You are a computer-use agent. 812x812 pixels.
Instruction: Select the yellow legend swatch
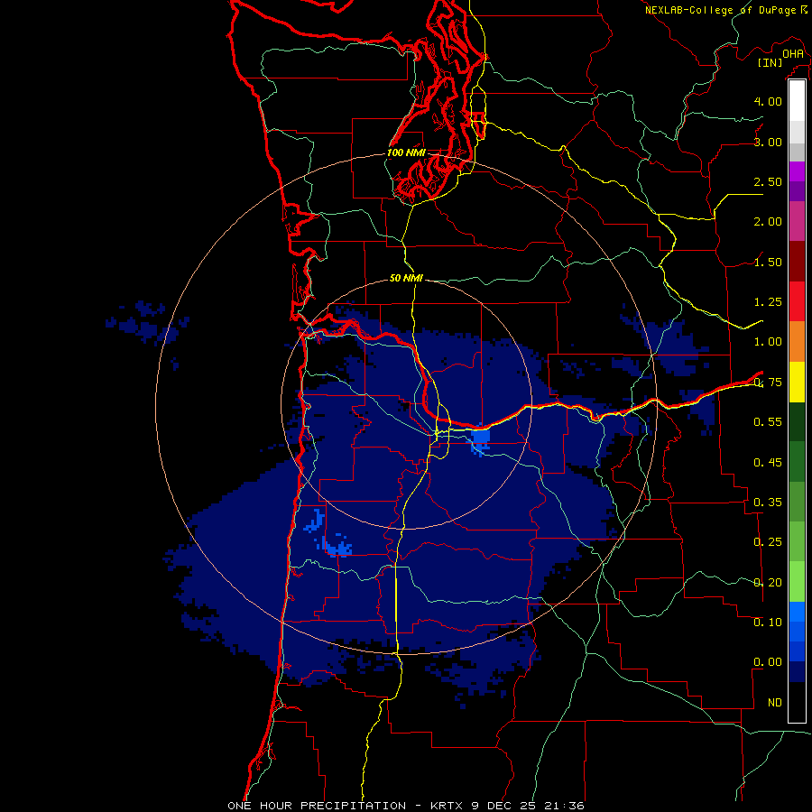pos(797,383)
